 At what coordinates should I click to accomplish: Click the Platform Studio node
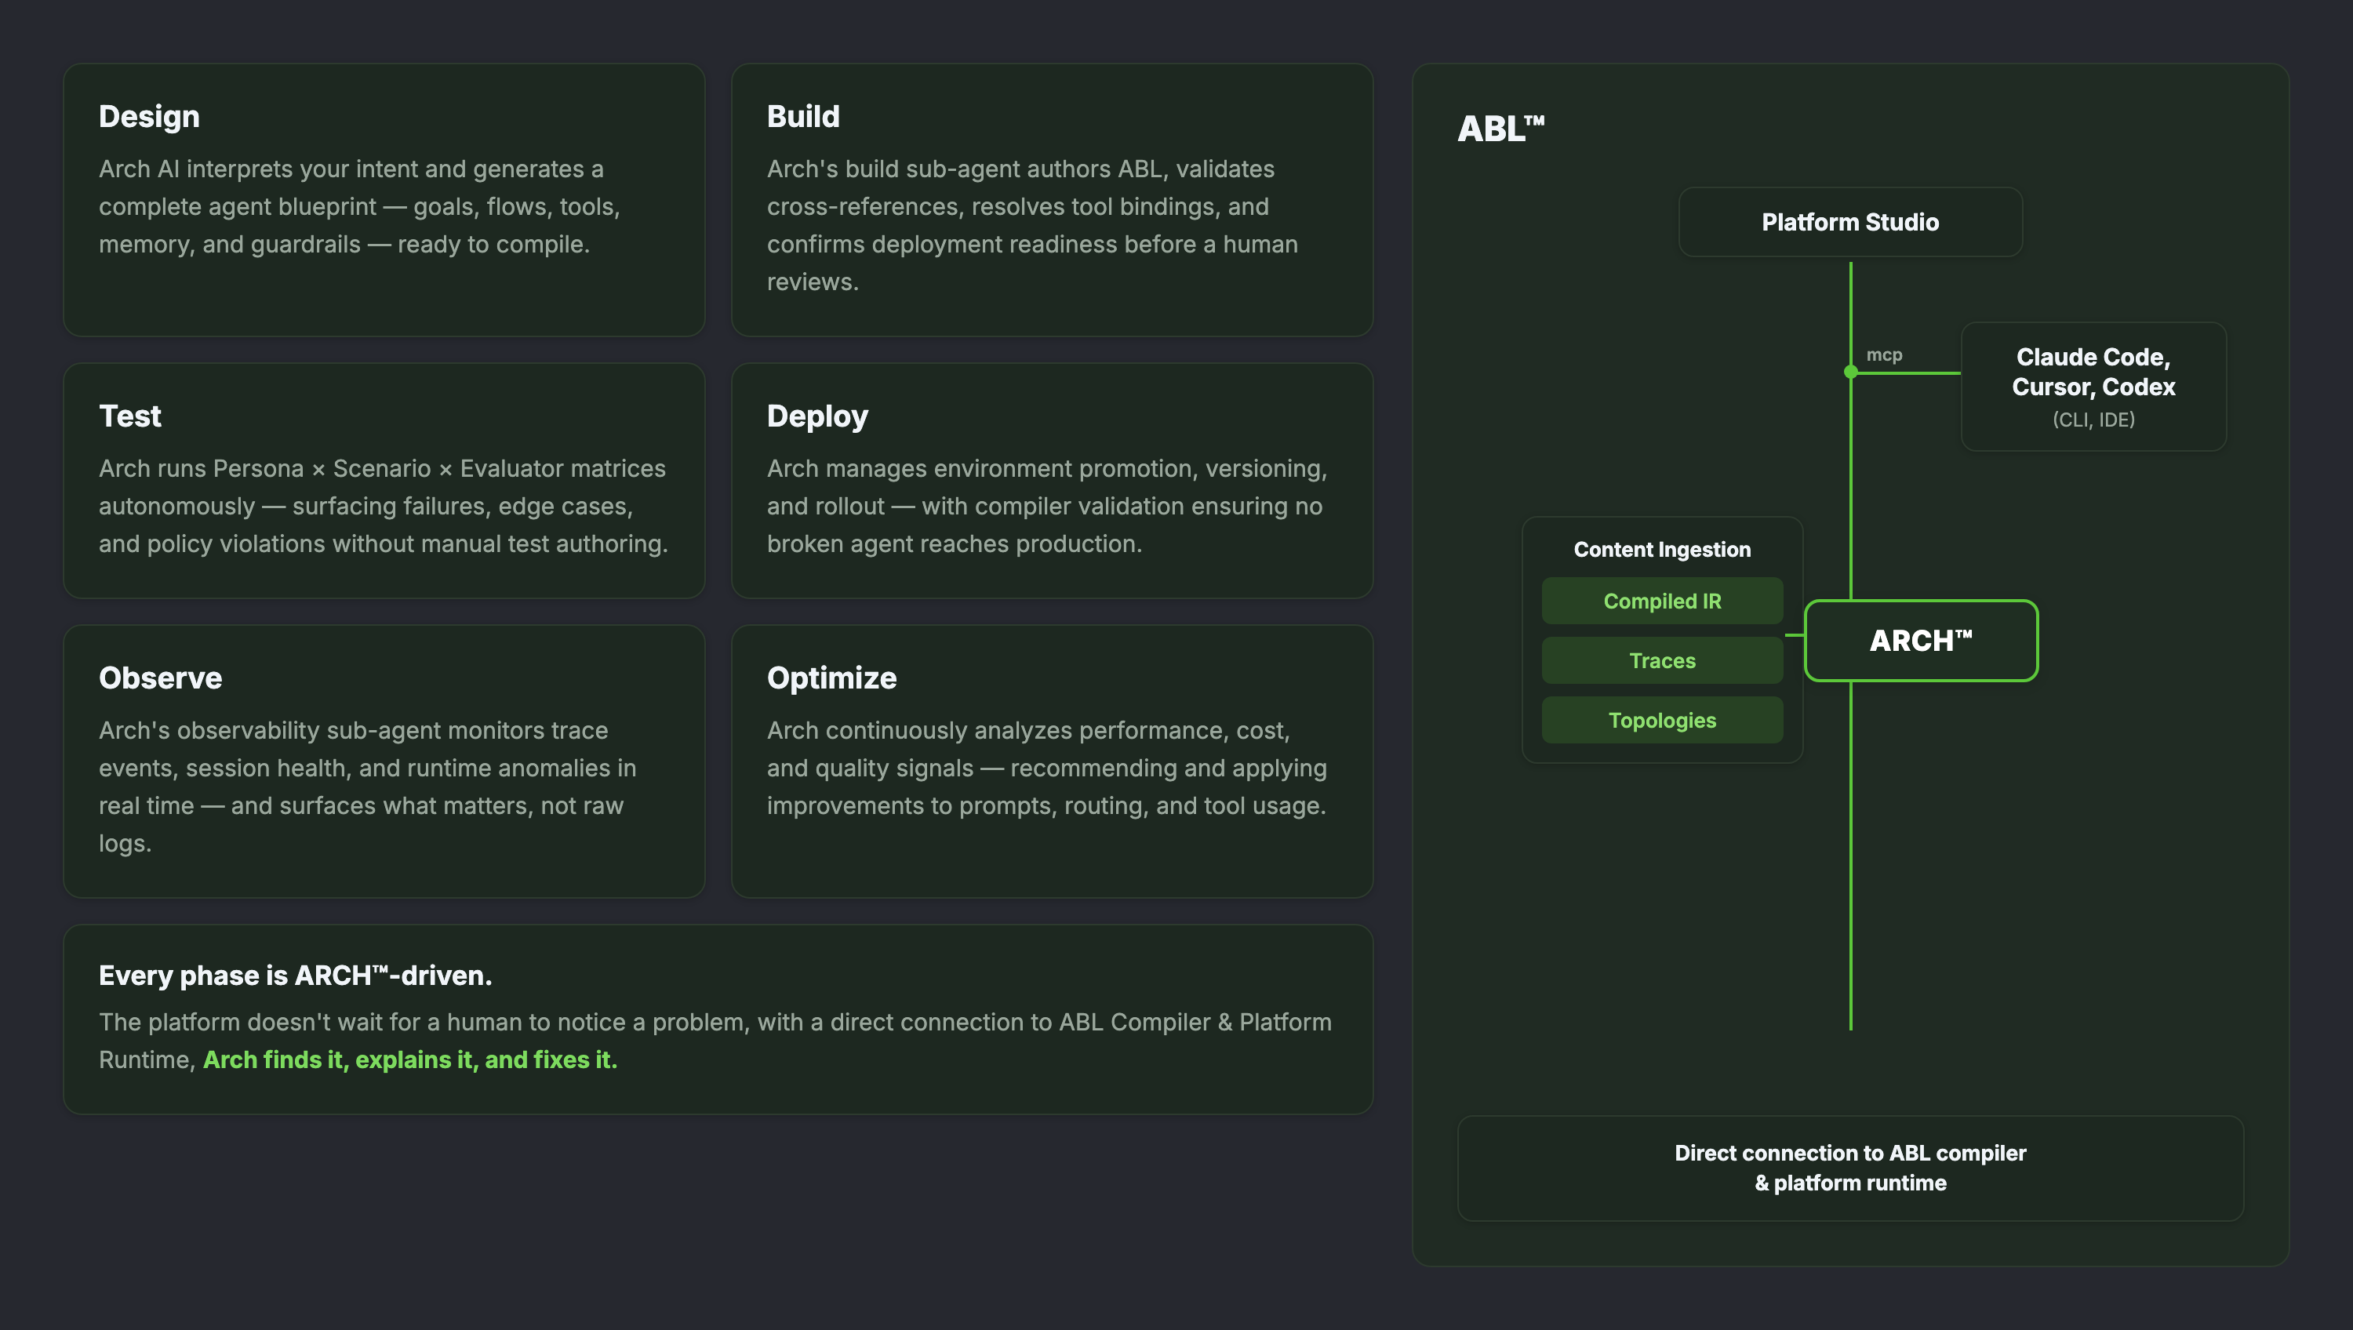[1849, 222]
